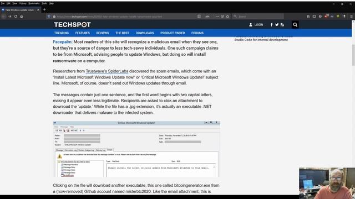
Task: Click the browser Search field
Action: click(x=258, y=17)
